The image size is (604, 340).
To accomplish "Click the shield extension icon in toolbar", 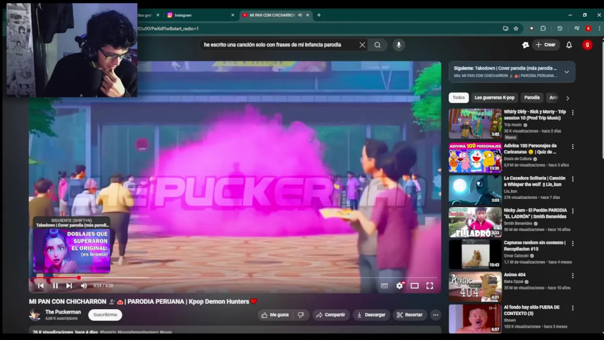I will point(531,28).
